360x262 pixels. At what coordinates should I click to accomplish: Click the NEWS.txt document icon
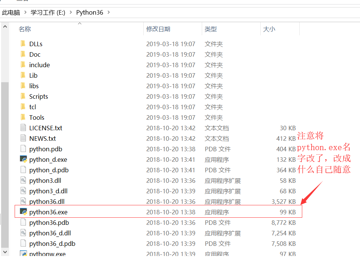23,139
